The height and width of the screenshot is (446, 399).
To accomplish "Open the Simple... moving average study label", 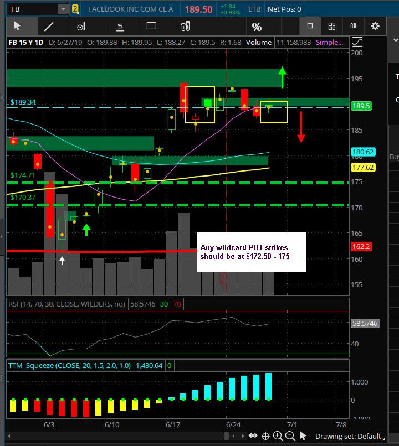I will [x=329, y=43].
